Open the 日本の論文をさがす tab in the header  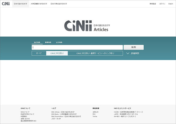click(20, 4)
